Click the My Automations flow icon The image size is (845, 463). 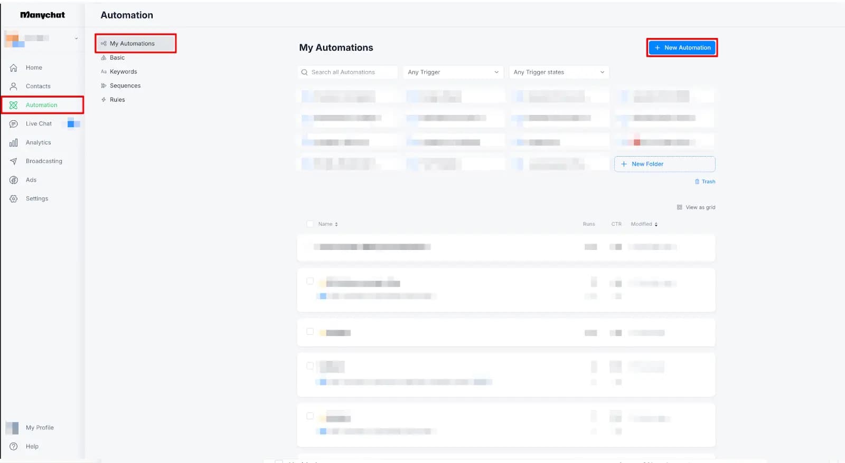pos(104,44)
